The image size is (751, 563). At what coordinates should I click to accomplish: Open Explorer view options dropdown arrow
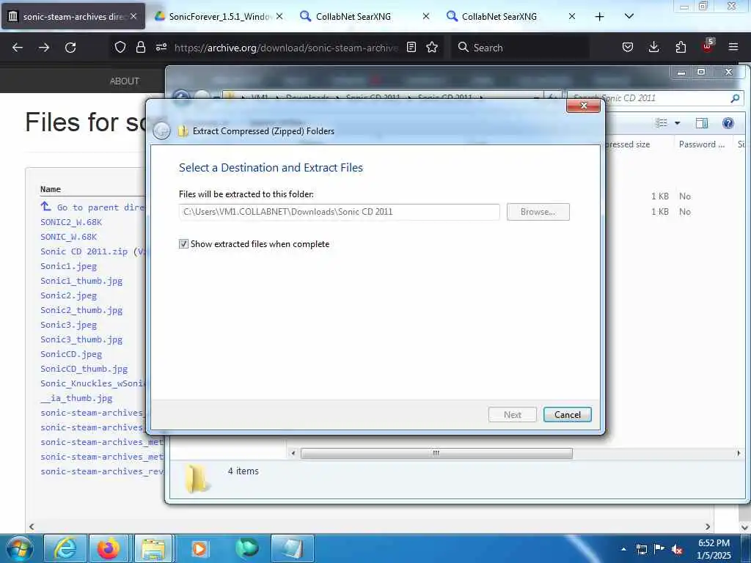pyautogui.click(x=677, y=123)
